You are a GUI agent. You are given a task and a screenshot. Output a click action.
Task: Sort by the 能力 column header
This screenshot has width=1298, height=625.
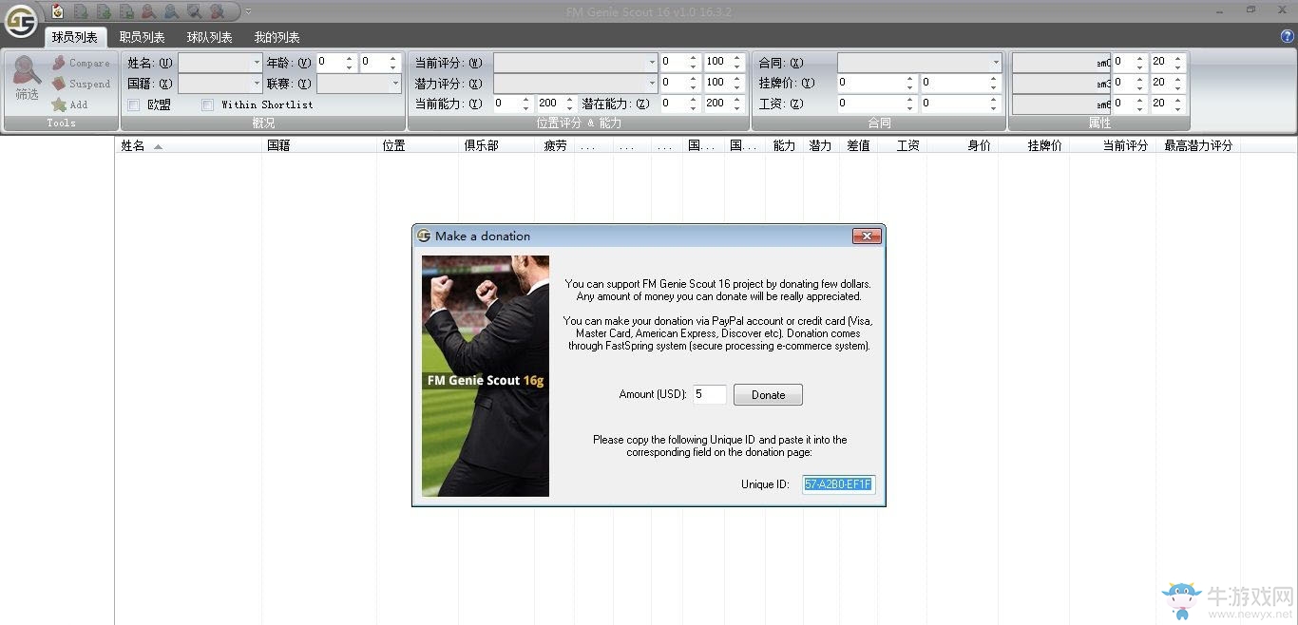coord(784,145)
